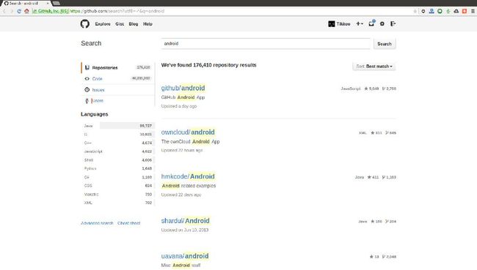Open the Advanced search link
477x270 pixels.
[97, 223]
